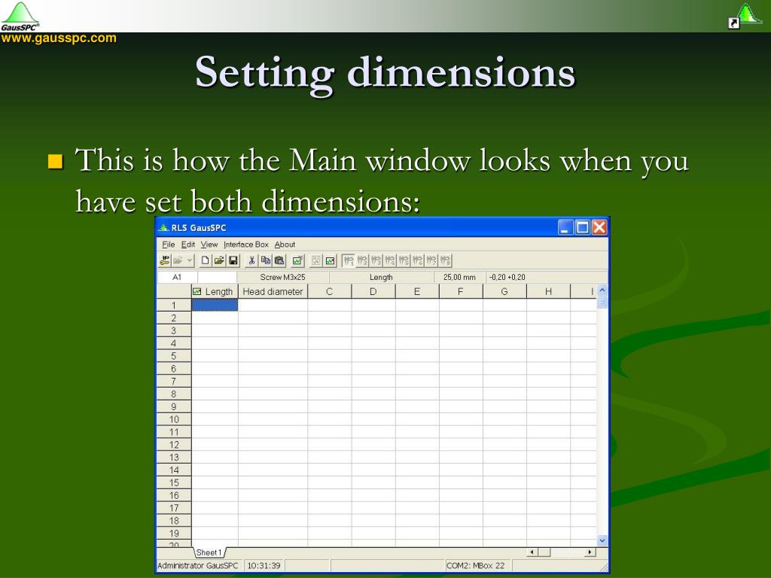Image resolution: width=771 pixels, height=578 pixels.
Task: Select row header 10
Action: pyautogui.click(x=174, y=419)
